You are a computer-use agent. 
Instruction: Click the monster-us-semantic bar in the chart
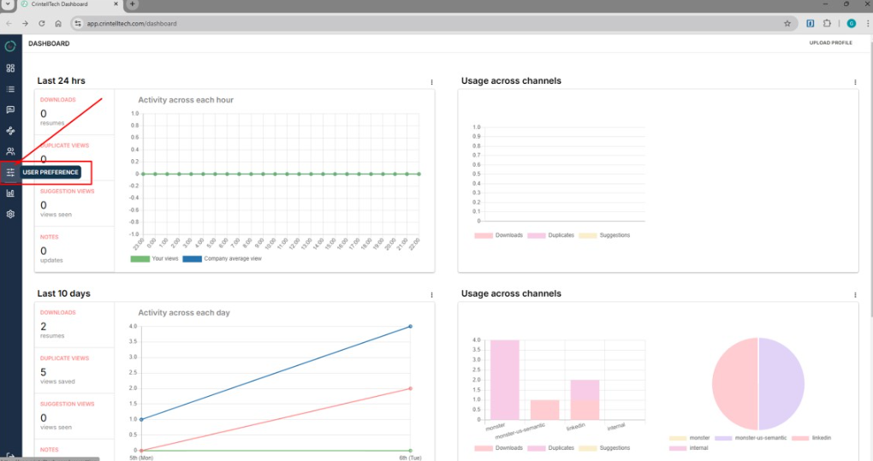tap(544, 410)
